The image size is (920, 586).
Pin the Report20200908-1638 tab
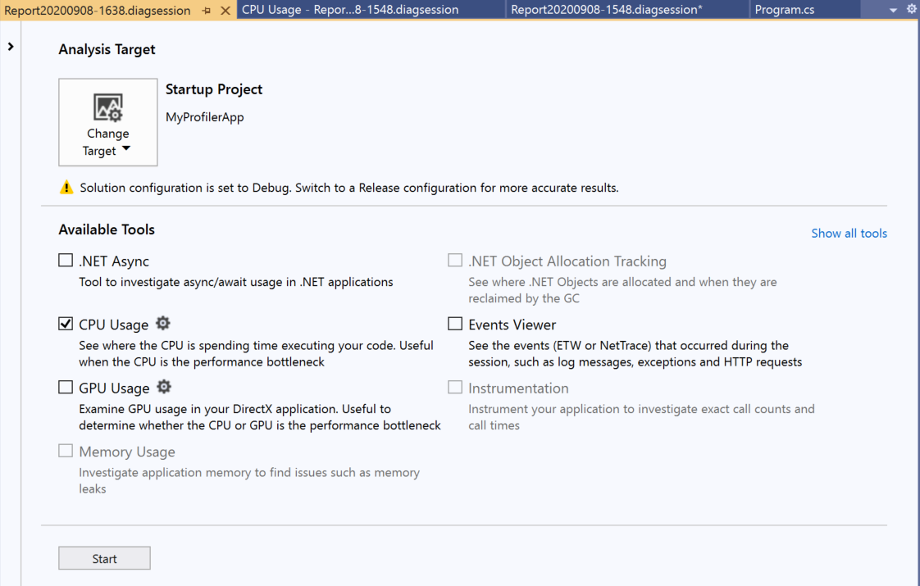click(207, 11)
